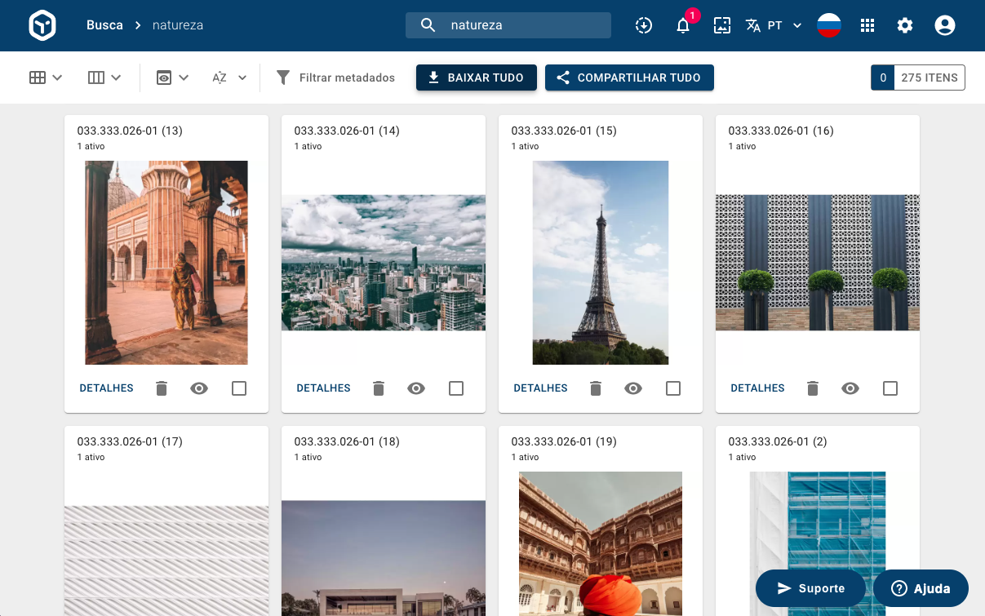The width and height of the screenshot is (985, 616).
Task: Select checkbox for item 033.333.026-01 (13)
Action: coord(239,388)
